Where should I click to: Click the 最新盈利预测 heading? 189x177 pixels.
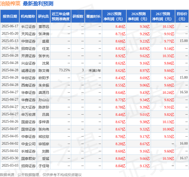[x=38, y=4]
